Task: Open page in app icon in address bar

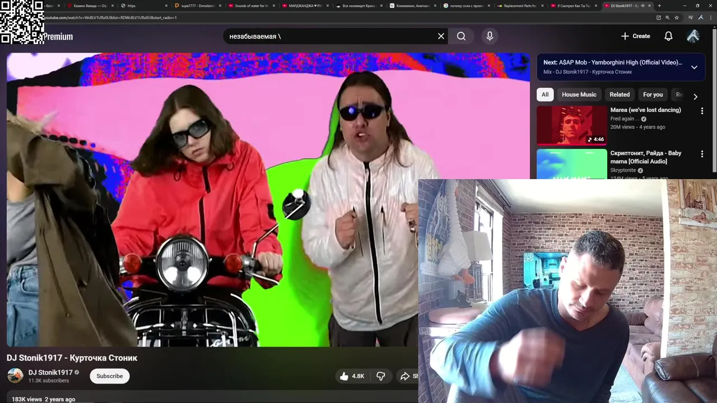Action: click(659, 17)
